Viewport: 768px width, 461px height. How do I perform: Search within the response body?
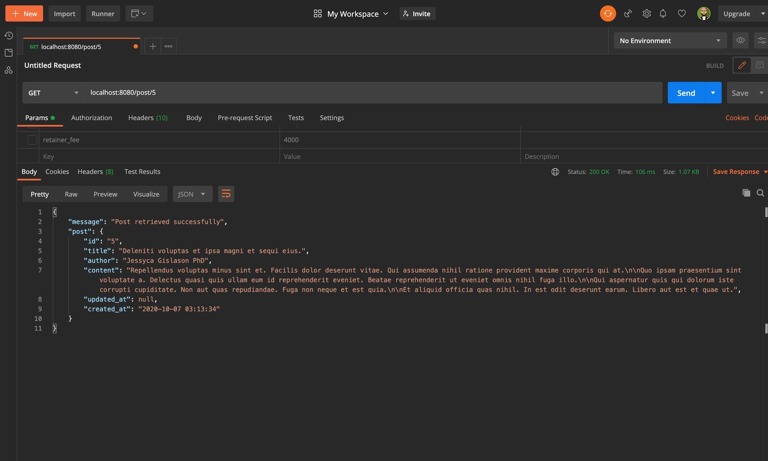coord(760,193)
